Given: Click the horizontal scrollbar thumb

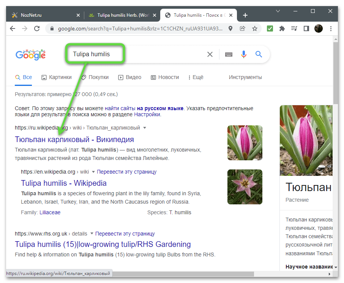Looking at the screenshot, I should [x=183, y=274].
